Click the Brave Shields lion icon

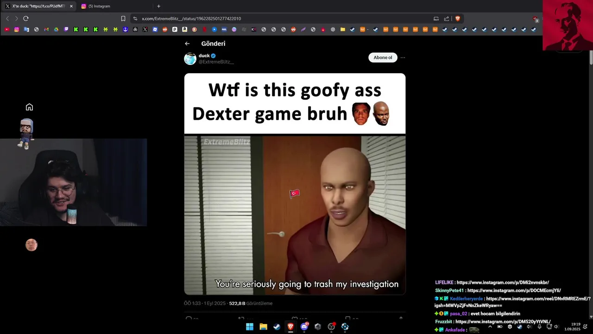(458, 19)
